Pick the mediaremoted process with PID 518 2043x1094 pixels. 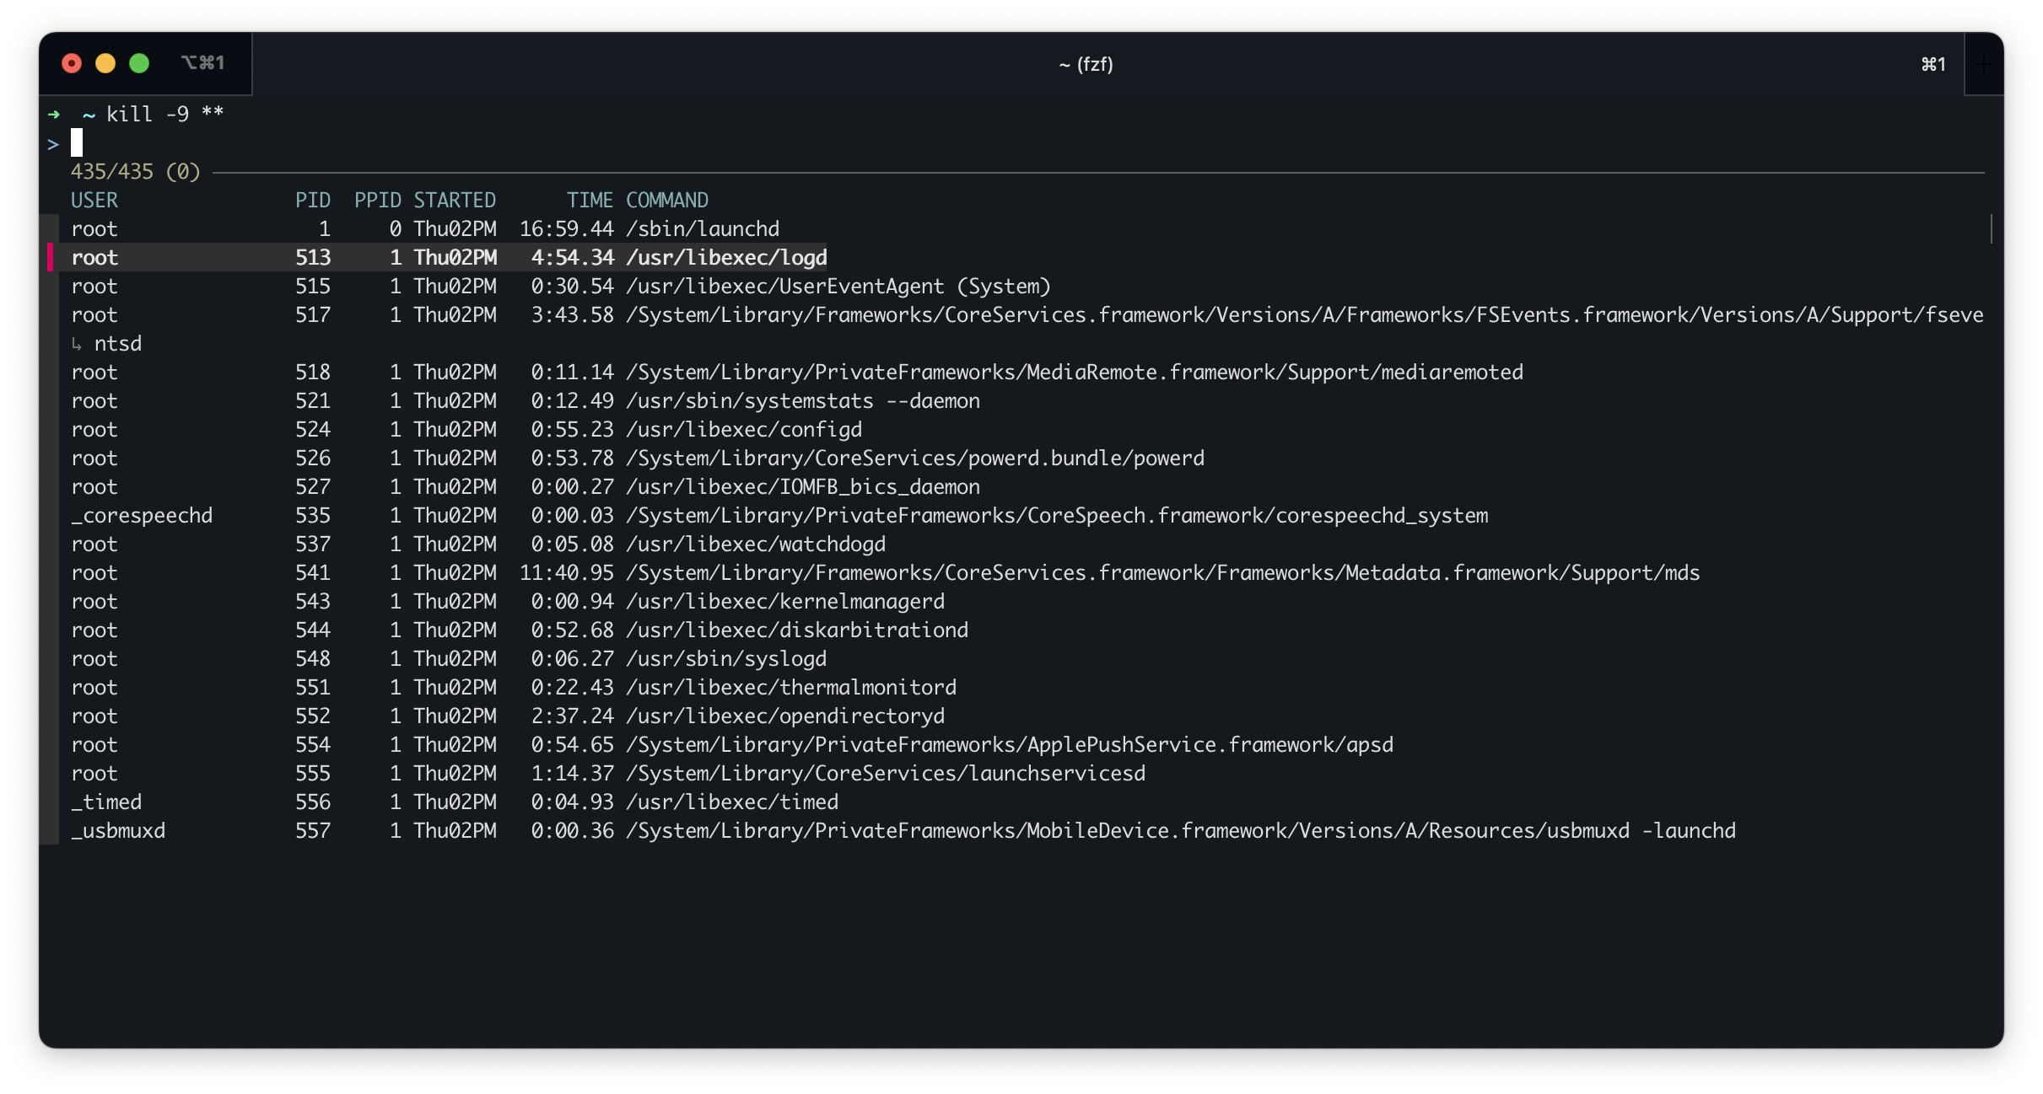(x=1073, y=373)
